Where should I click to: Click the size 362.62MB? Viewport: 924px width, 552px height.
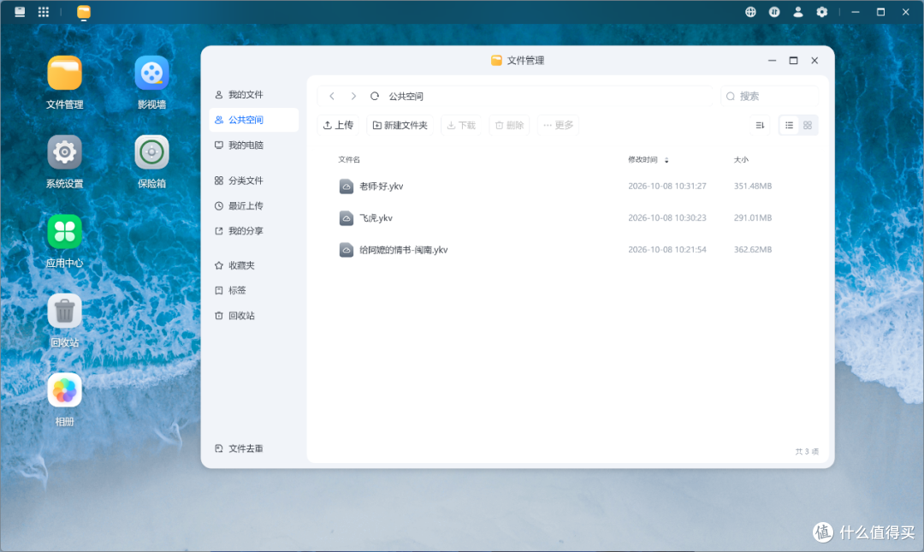click(753, 250)
